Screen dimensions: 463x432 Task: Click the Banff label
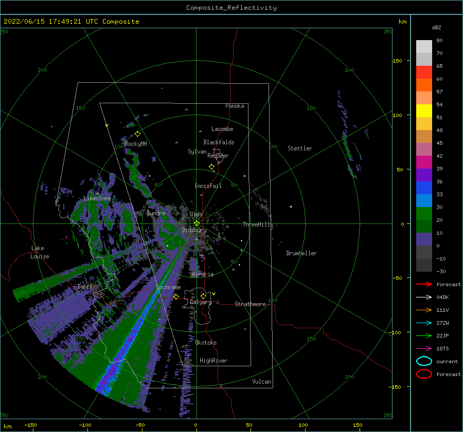point(85,286)
